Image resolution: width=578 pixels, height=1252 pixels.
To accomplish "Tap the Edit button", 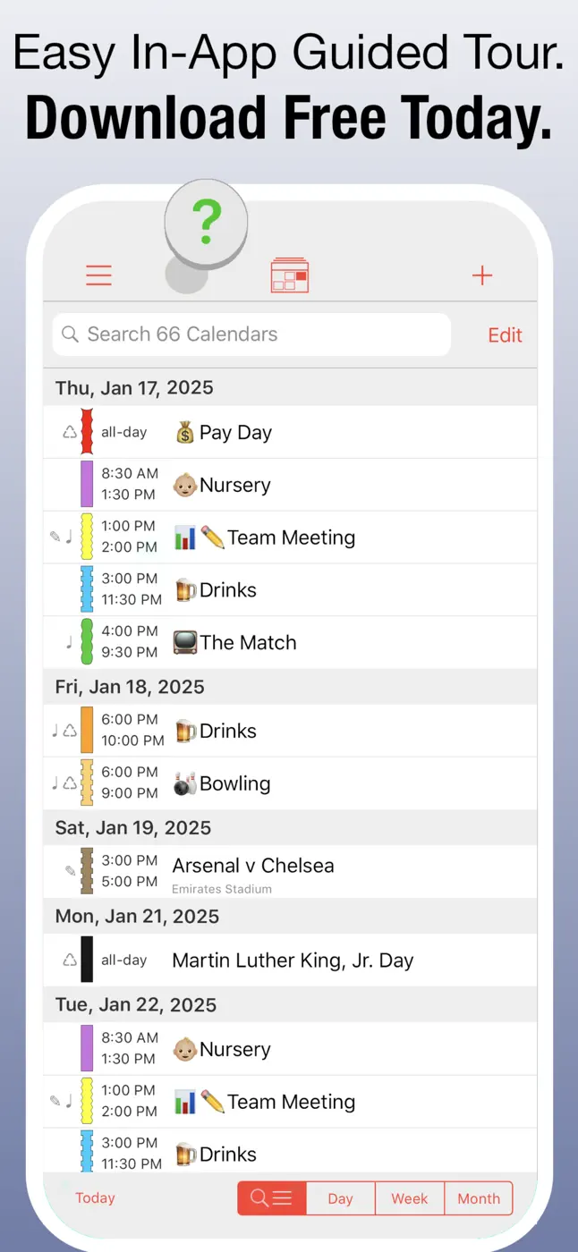I will pyautogui.click(x=505, y=334).
